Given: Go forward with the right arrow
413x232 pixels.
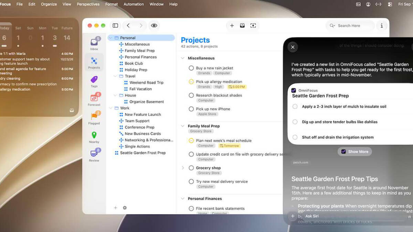Looking at the screenshot, I should click(141, 25).
